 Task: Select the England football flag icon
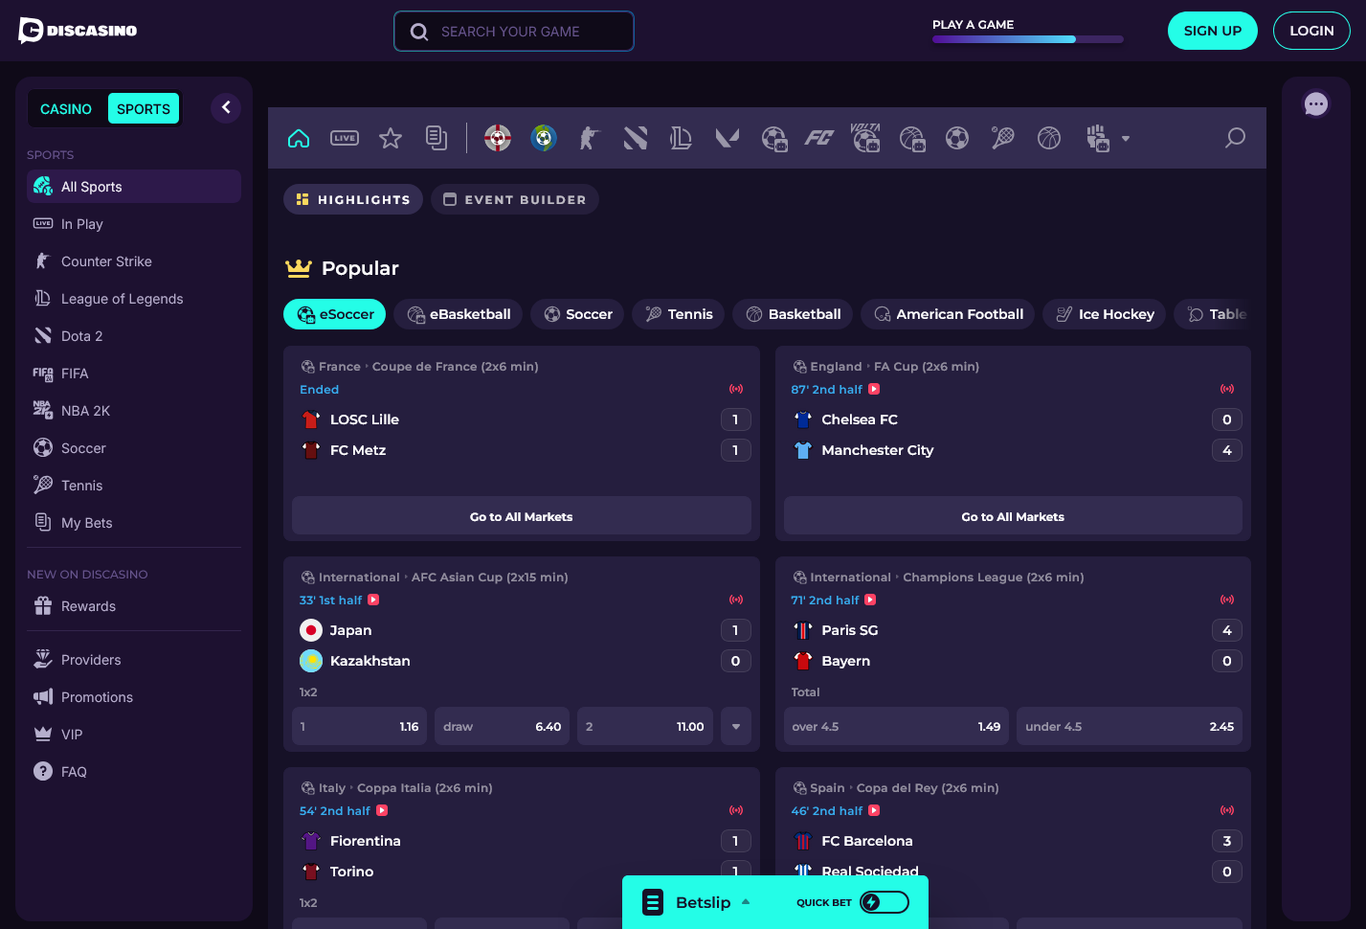pyautogui.click(x=498, y=138)
